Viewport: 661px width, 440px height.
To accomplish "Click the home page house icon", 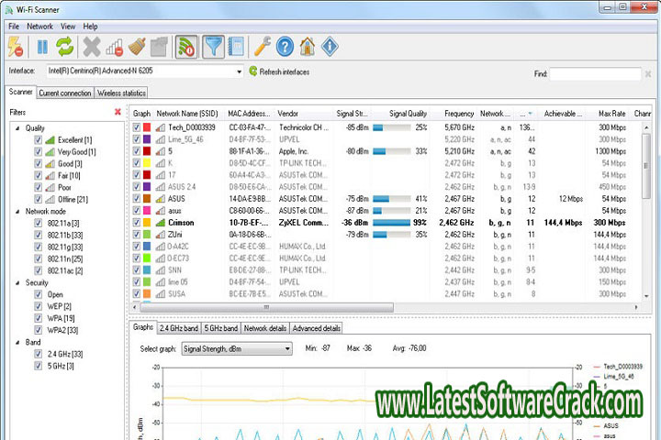I will (308, 47).
